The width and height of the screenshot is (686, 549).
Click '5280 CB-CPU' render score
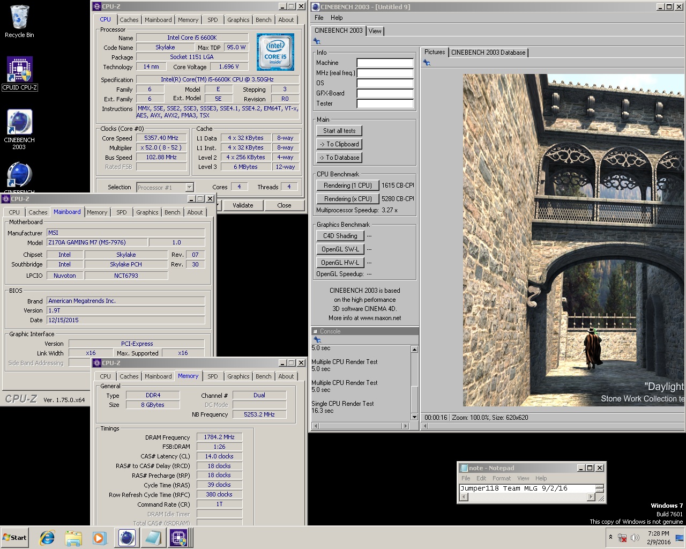coord(398,199)
